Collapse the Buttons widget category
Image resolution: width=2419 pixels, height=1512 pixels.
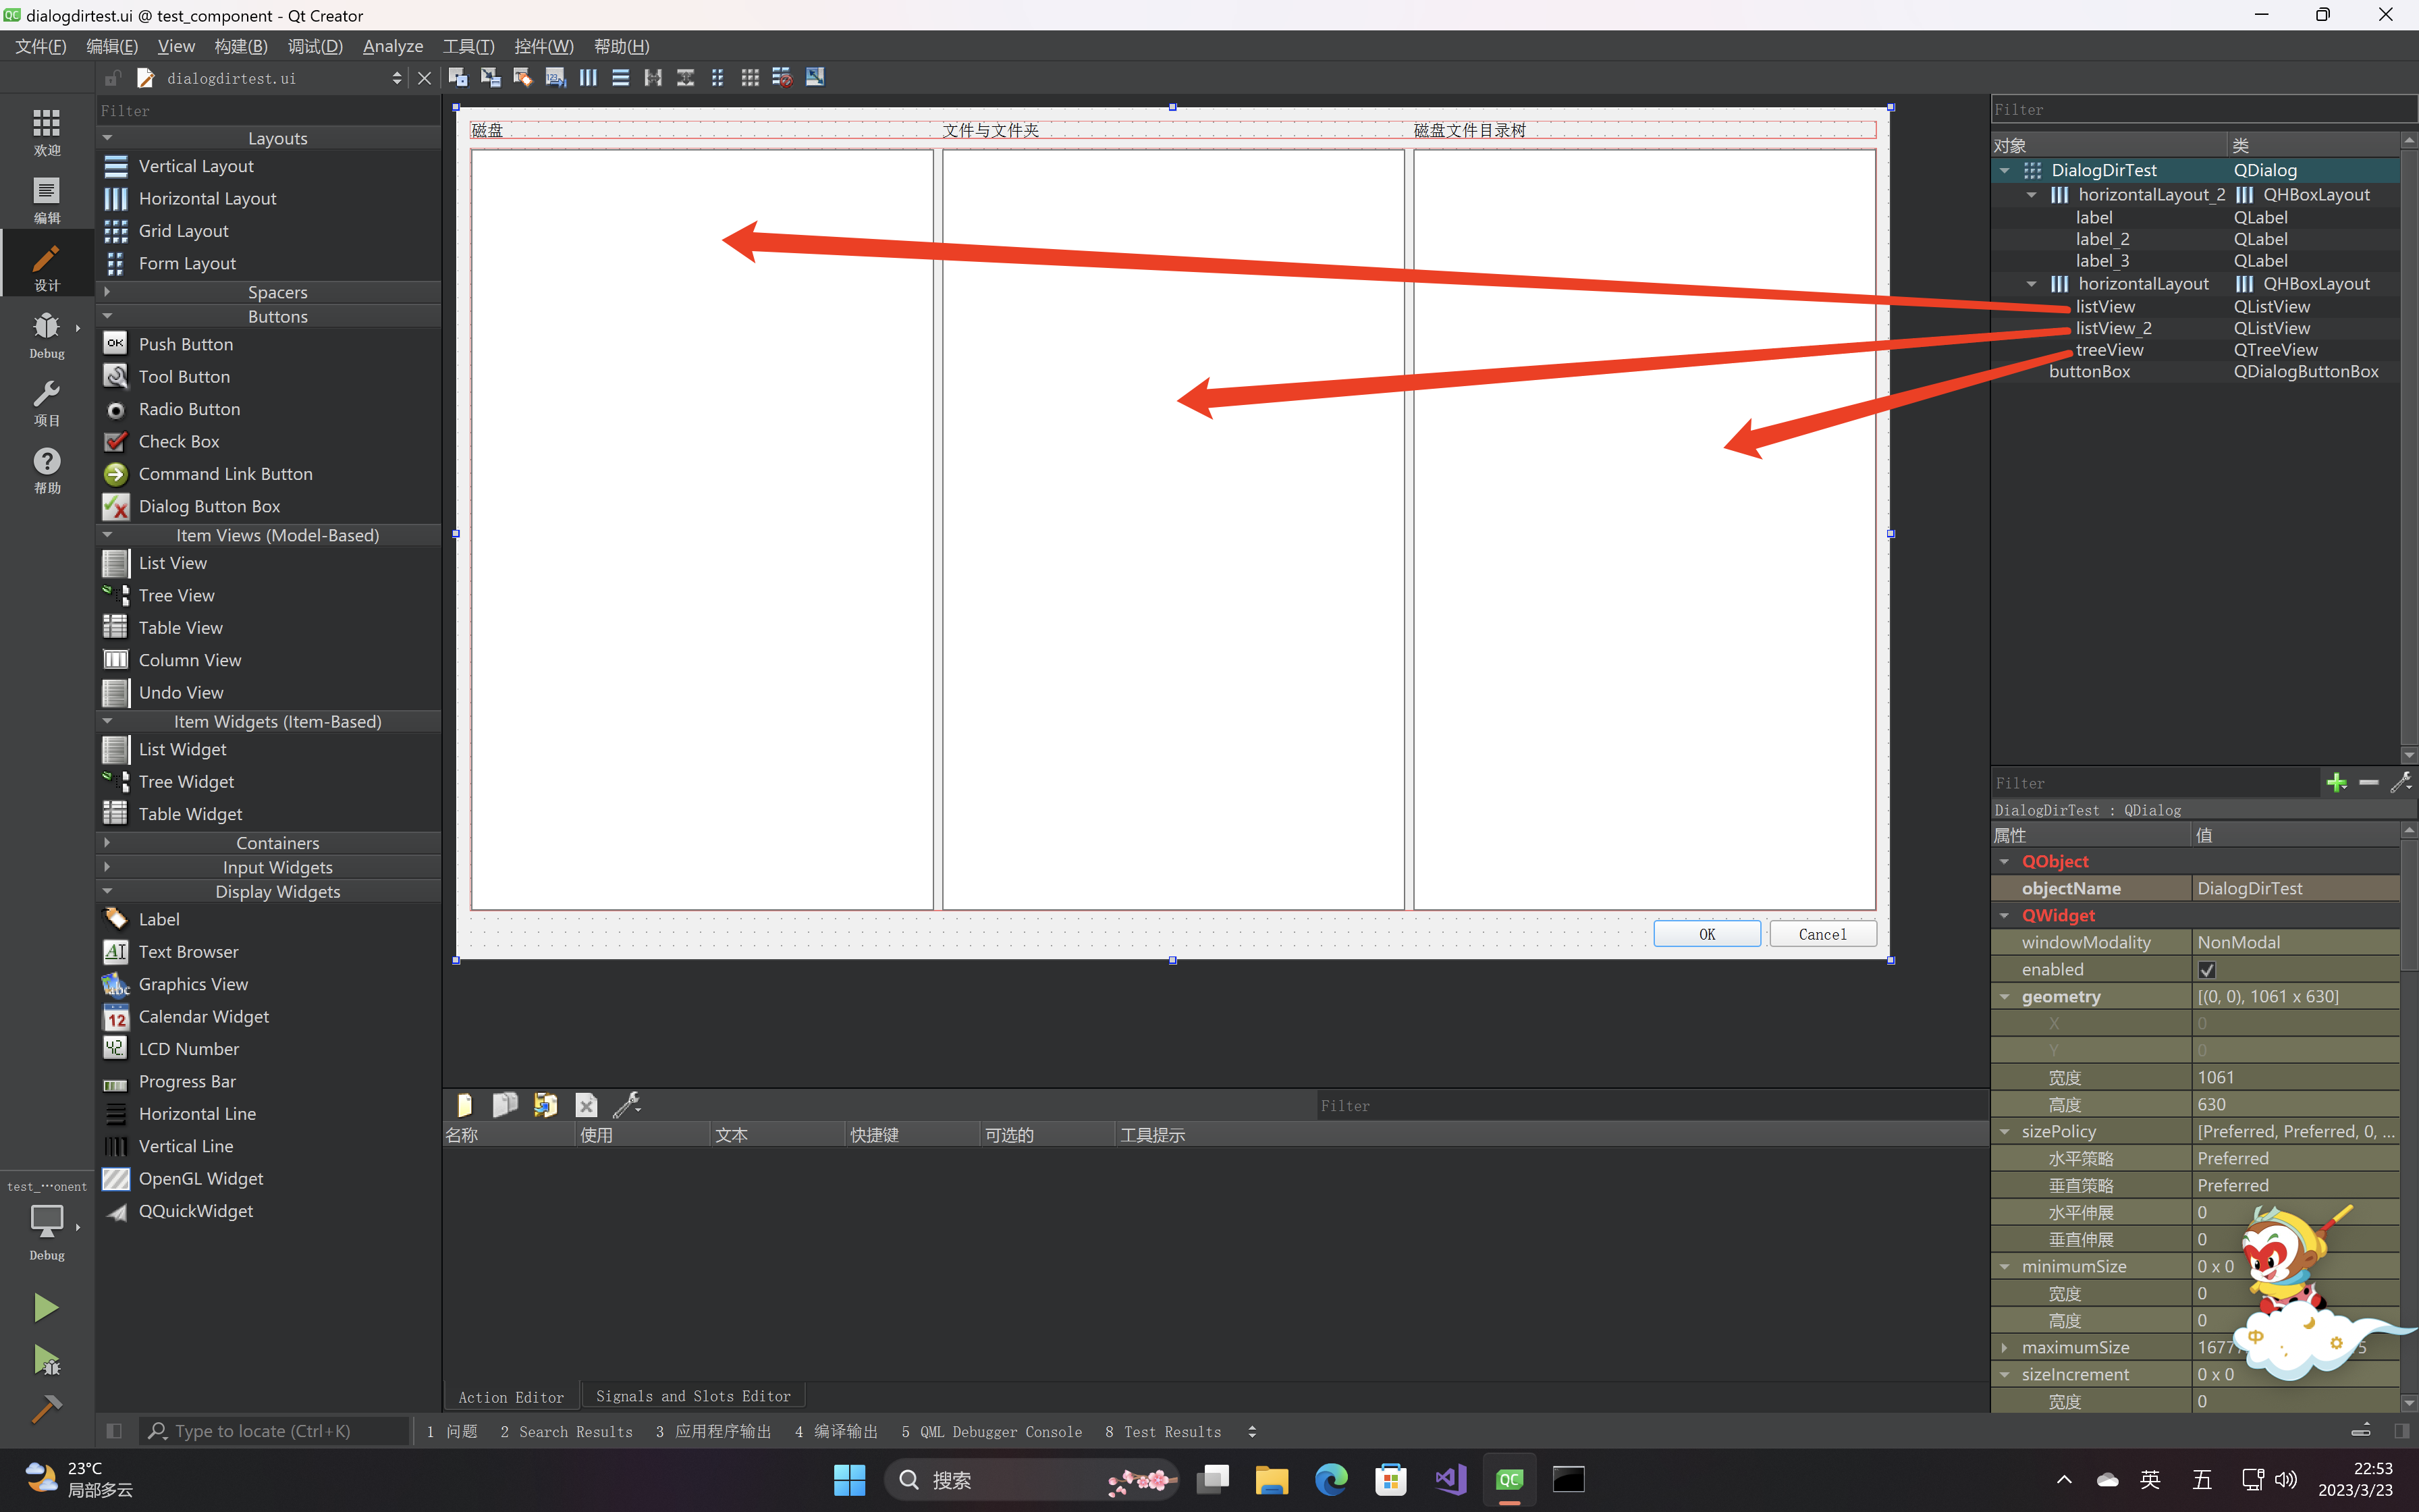click(107, 316)
